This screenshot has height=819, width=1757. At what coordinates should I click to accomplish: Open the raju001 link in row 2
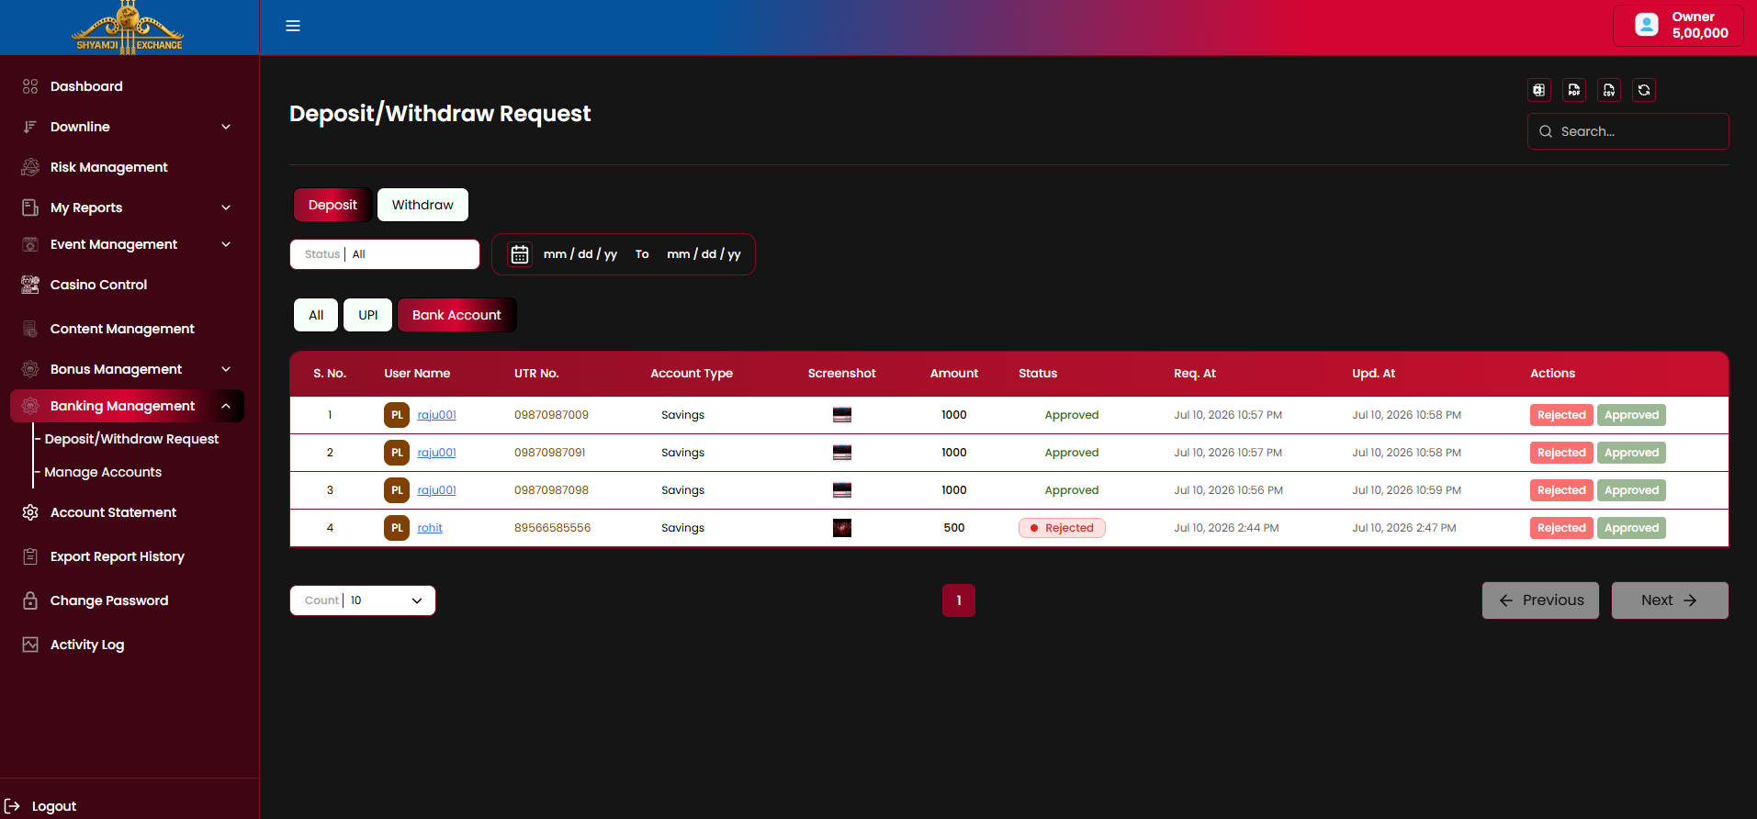[x=436, y=453]
